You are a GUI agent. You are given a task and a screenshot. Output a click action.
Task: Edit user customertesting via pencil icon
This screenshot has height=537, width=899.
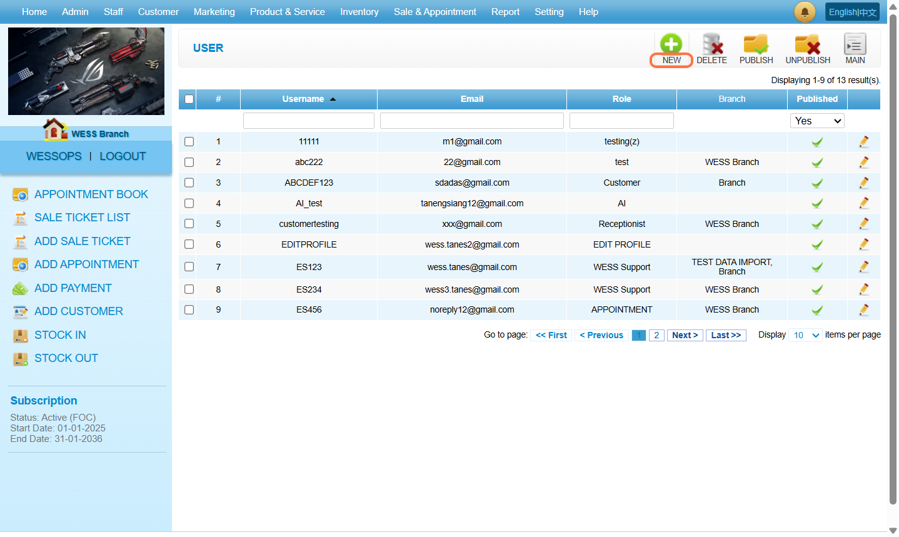pos(864,224)
